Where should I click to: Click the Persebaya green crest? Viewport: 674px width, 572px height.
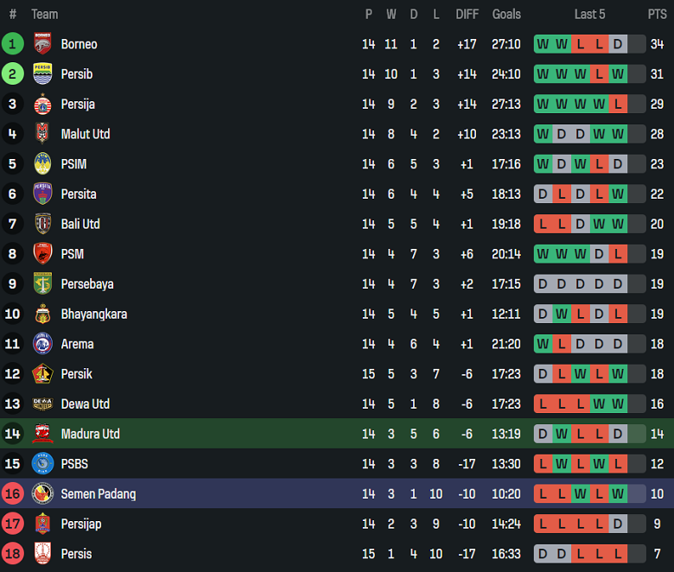point(42,284)
